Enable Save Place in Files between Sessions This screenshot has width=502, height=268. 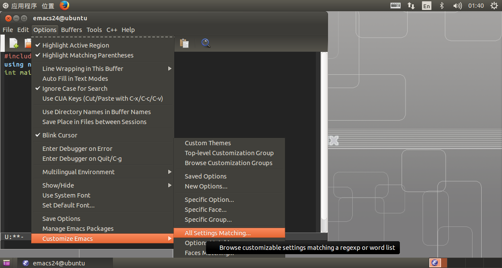pyautogui.click(x=103, y=122)
